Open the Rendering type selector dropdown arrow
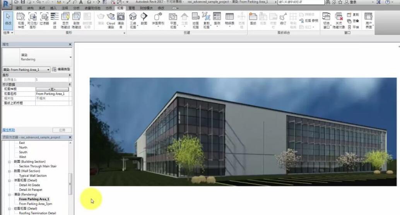The image size is (400, 215). pos(71,57)
